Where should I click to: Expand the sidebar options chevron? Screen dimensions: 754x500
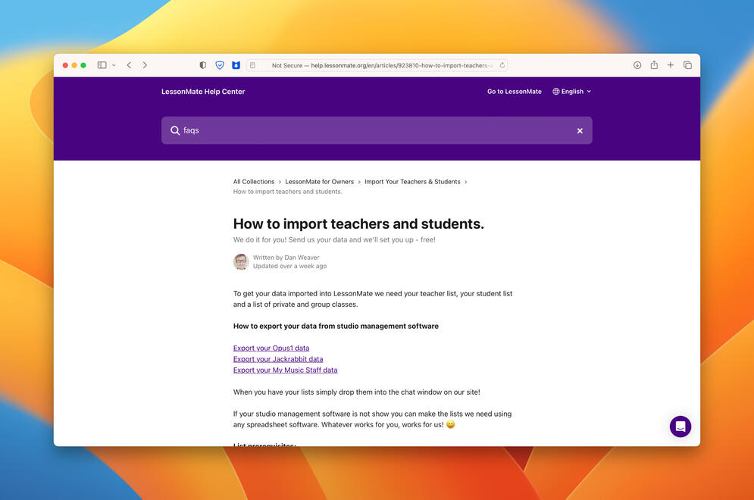pos(114,65)
